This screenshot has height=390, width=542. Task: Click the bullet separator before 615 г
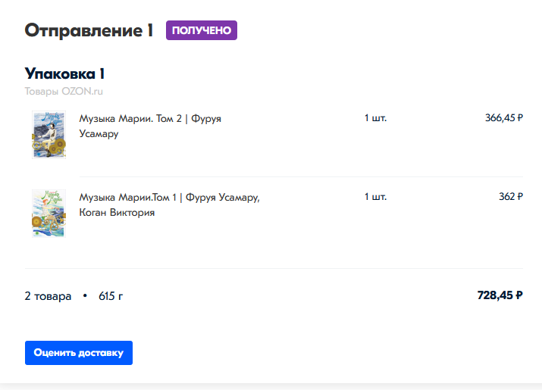(x=85, y=296)
